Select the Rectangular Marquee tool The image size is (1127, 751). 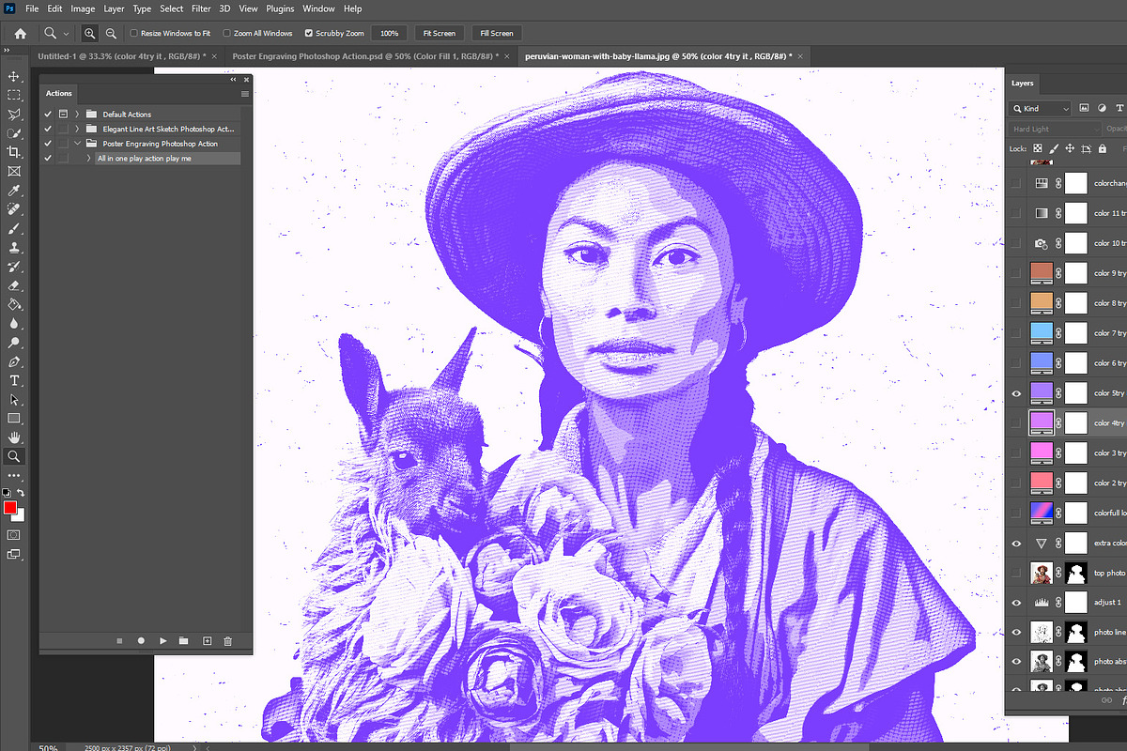(14, 95)
